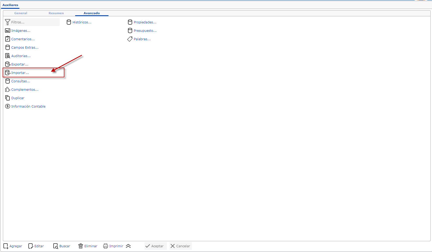The width and height of the screenshot is (432, 252).
Task: Click the Duplicar copy icon
Action: (8, 98)
